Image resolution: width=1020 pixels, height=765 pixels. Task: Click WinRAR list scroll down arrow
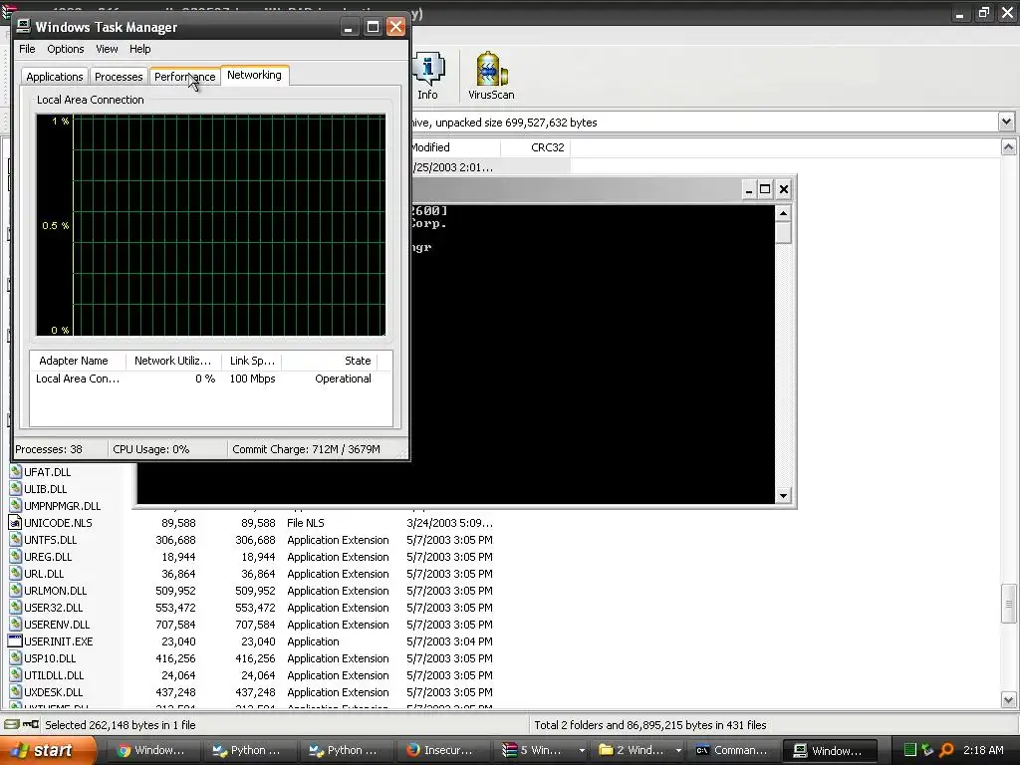(x=1008, y=700)
